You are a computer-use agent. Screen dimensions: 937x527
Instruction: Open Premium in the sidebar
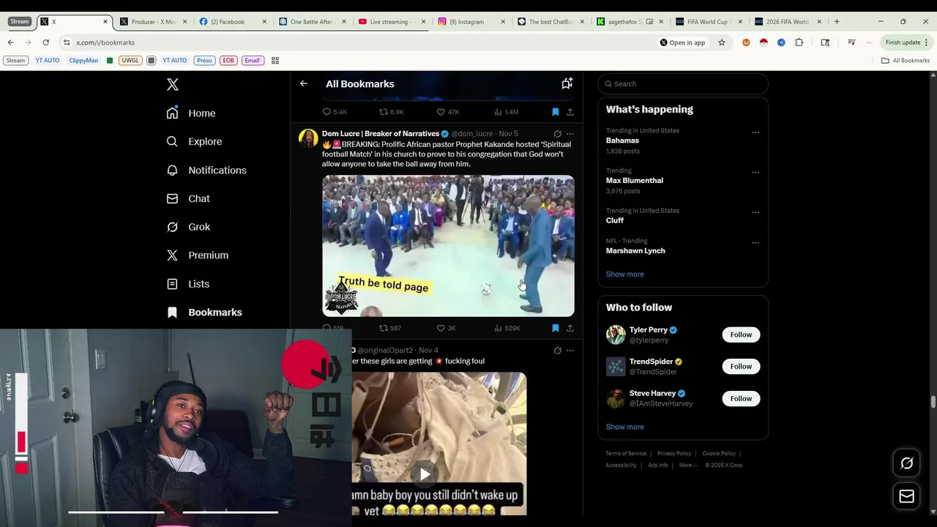[x=198, y=255]
